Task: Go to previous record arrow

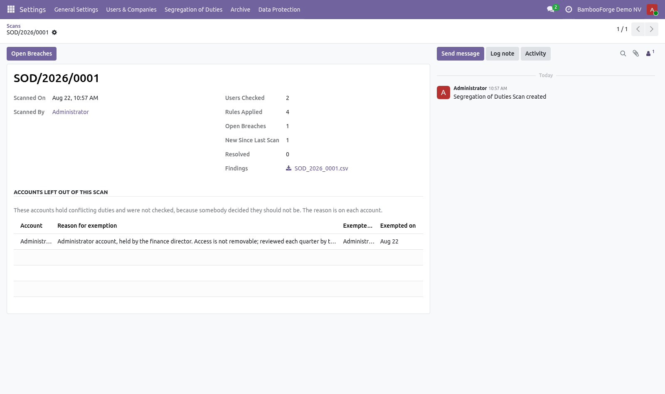Action: click(638, 29)
